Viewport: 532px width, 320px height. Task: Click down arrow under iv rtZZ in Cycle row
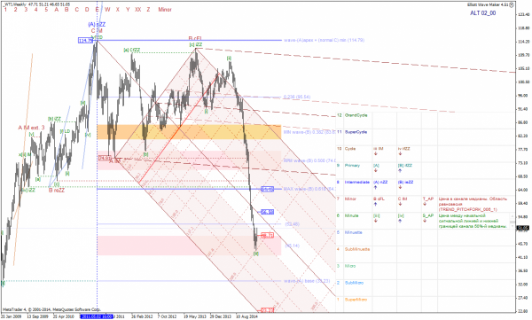[x=400, y=153]
